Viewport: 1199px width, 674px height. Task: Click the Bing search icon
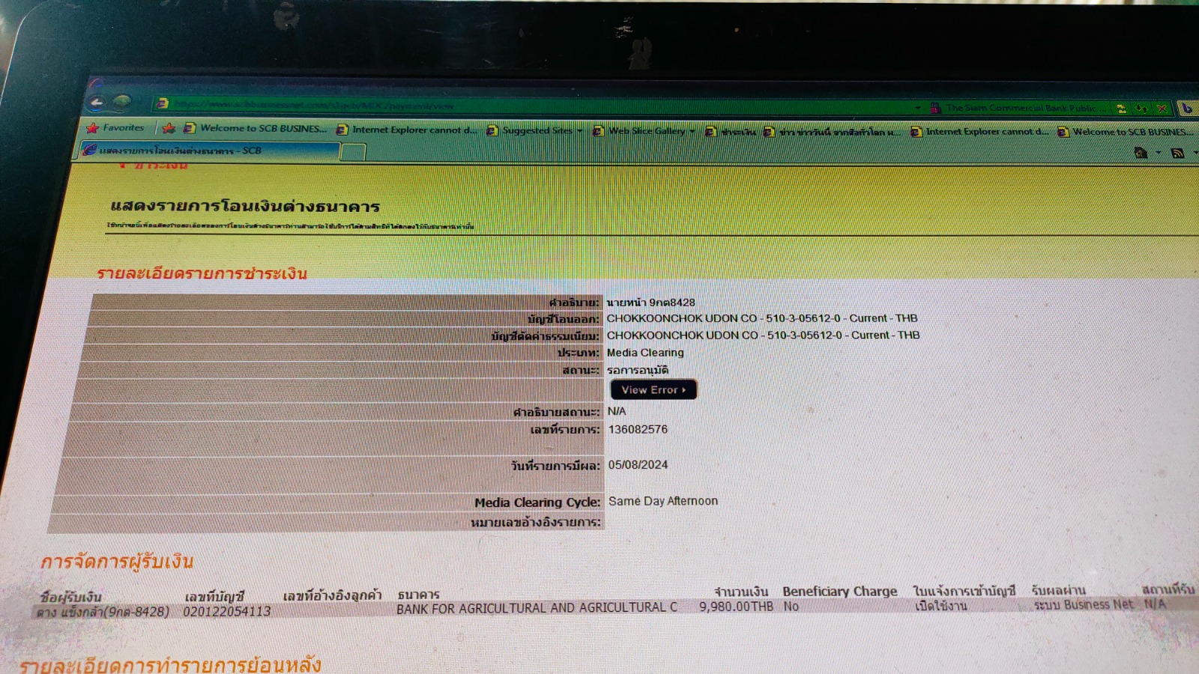click(1188, 109)
